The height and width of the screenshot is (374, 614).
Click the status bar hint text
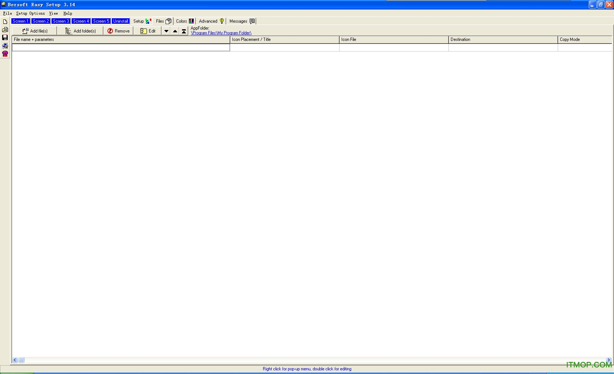(307, 369)
